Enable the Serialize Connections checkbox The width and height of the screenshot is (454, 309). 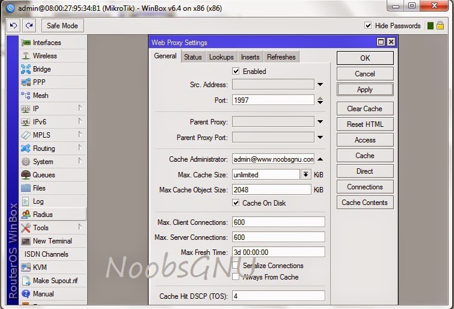pos(236,265)
